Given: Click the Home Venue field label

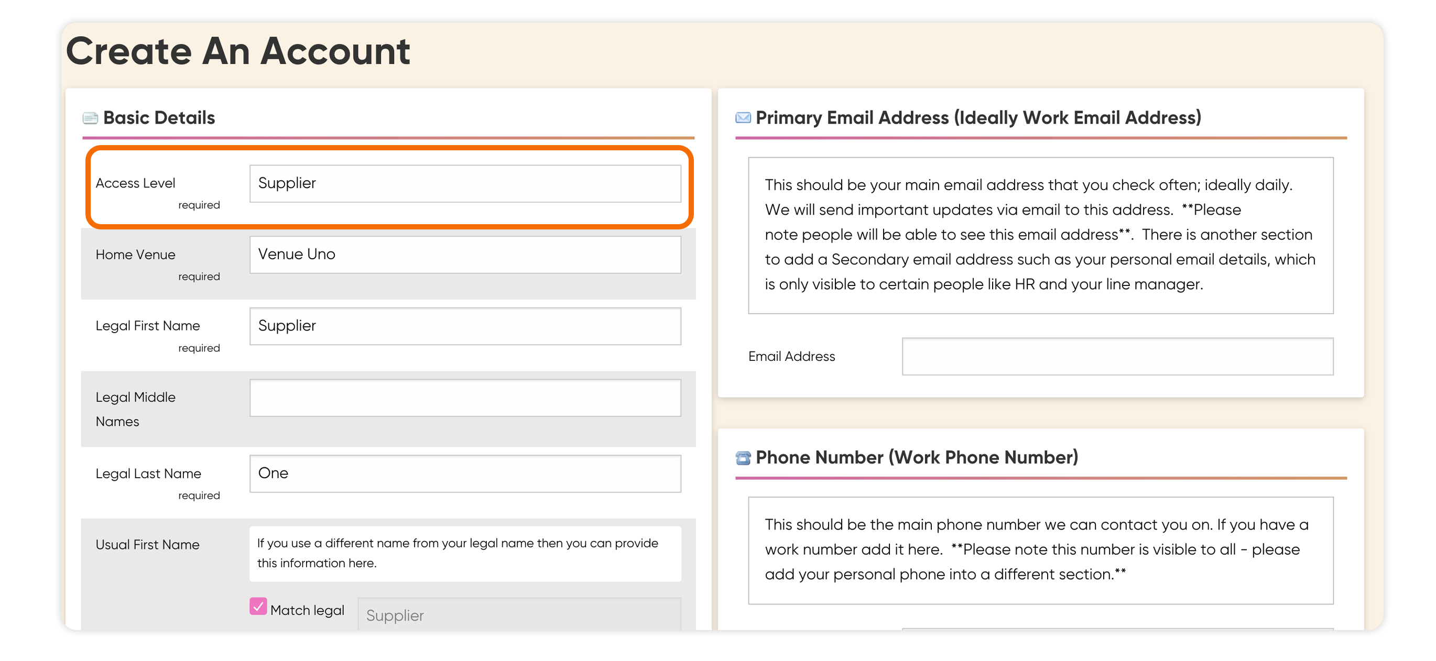Looking at the screenshot, I should (x=135, y=255).
